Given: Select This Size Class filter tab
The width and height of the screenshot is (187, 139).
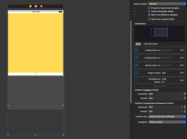Looking at the screenshot, I should 150,44.
